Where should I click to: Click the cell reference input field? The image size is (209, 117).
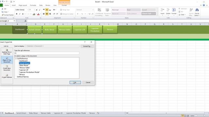point(47,53)
